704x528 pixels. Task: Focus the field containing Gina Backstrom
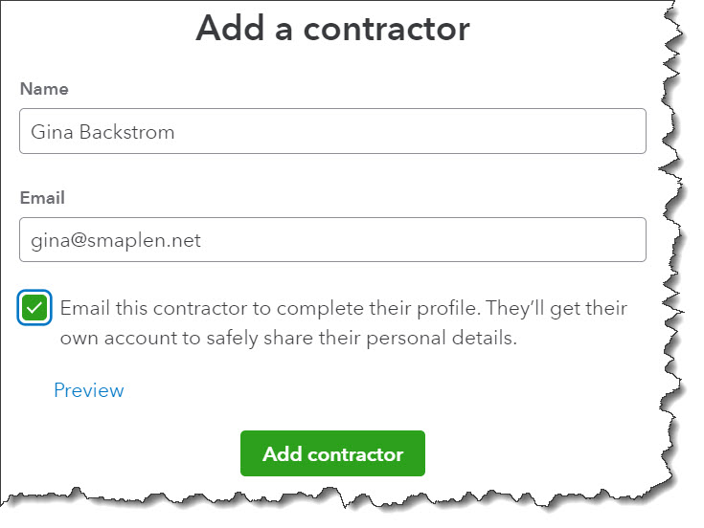click(x=332, y=131)
